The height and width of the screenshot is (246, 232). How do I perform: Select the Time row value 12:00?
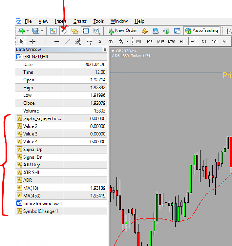pyautogui.click(x=100, y=72)
